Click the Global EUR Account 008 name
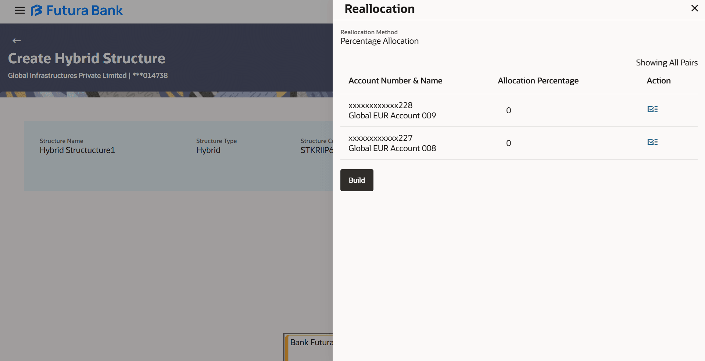The height and width of the screenshot is (361, 705). coord(392,149)
